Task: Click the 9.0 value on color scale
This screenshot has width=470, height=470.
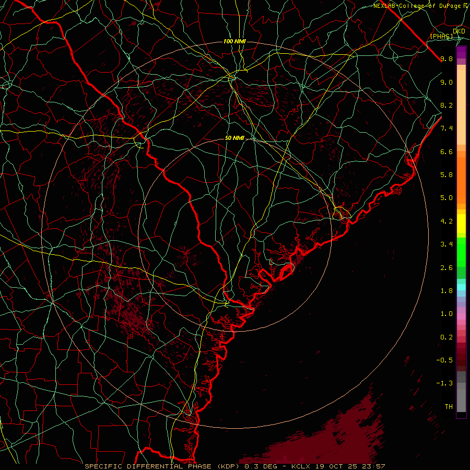Action: coord(446,82)
